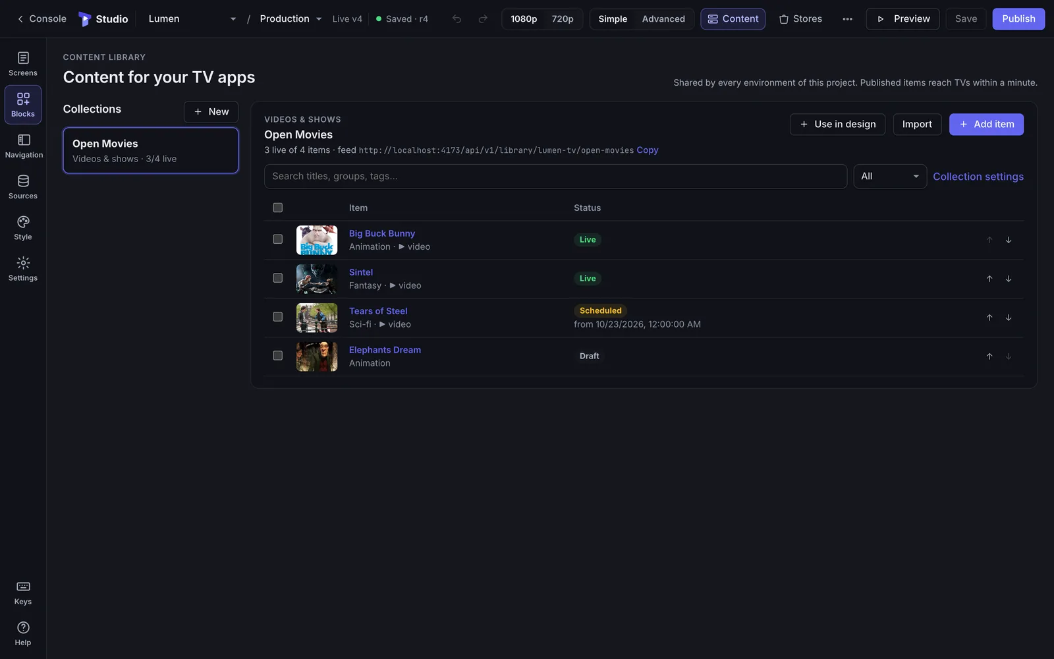This screenshot has height=659, width=1054.
Task: Open the more options ellipsis menu
Action: click(847, 19)
